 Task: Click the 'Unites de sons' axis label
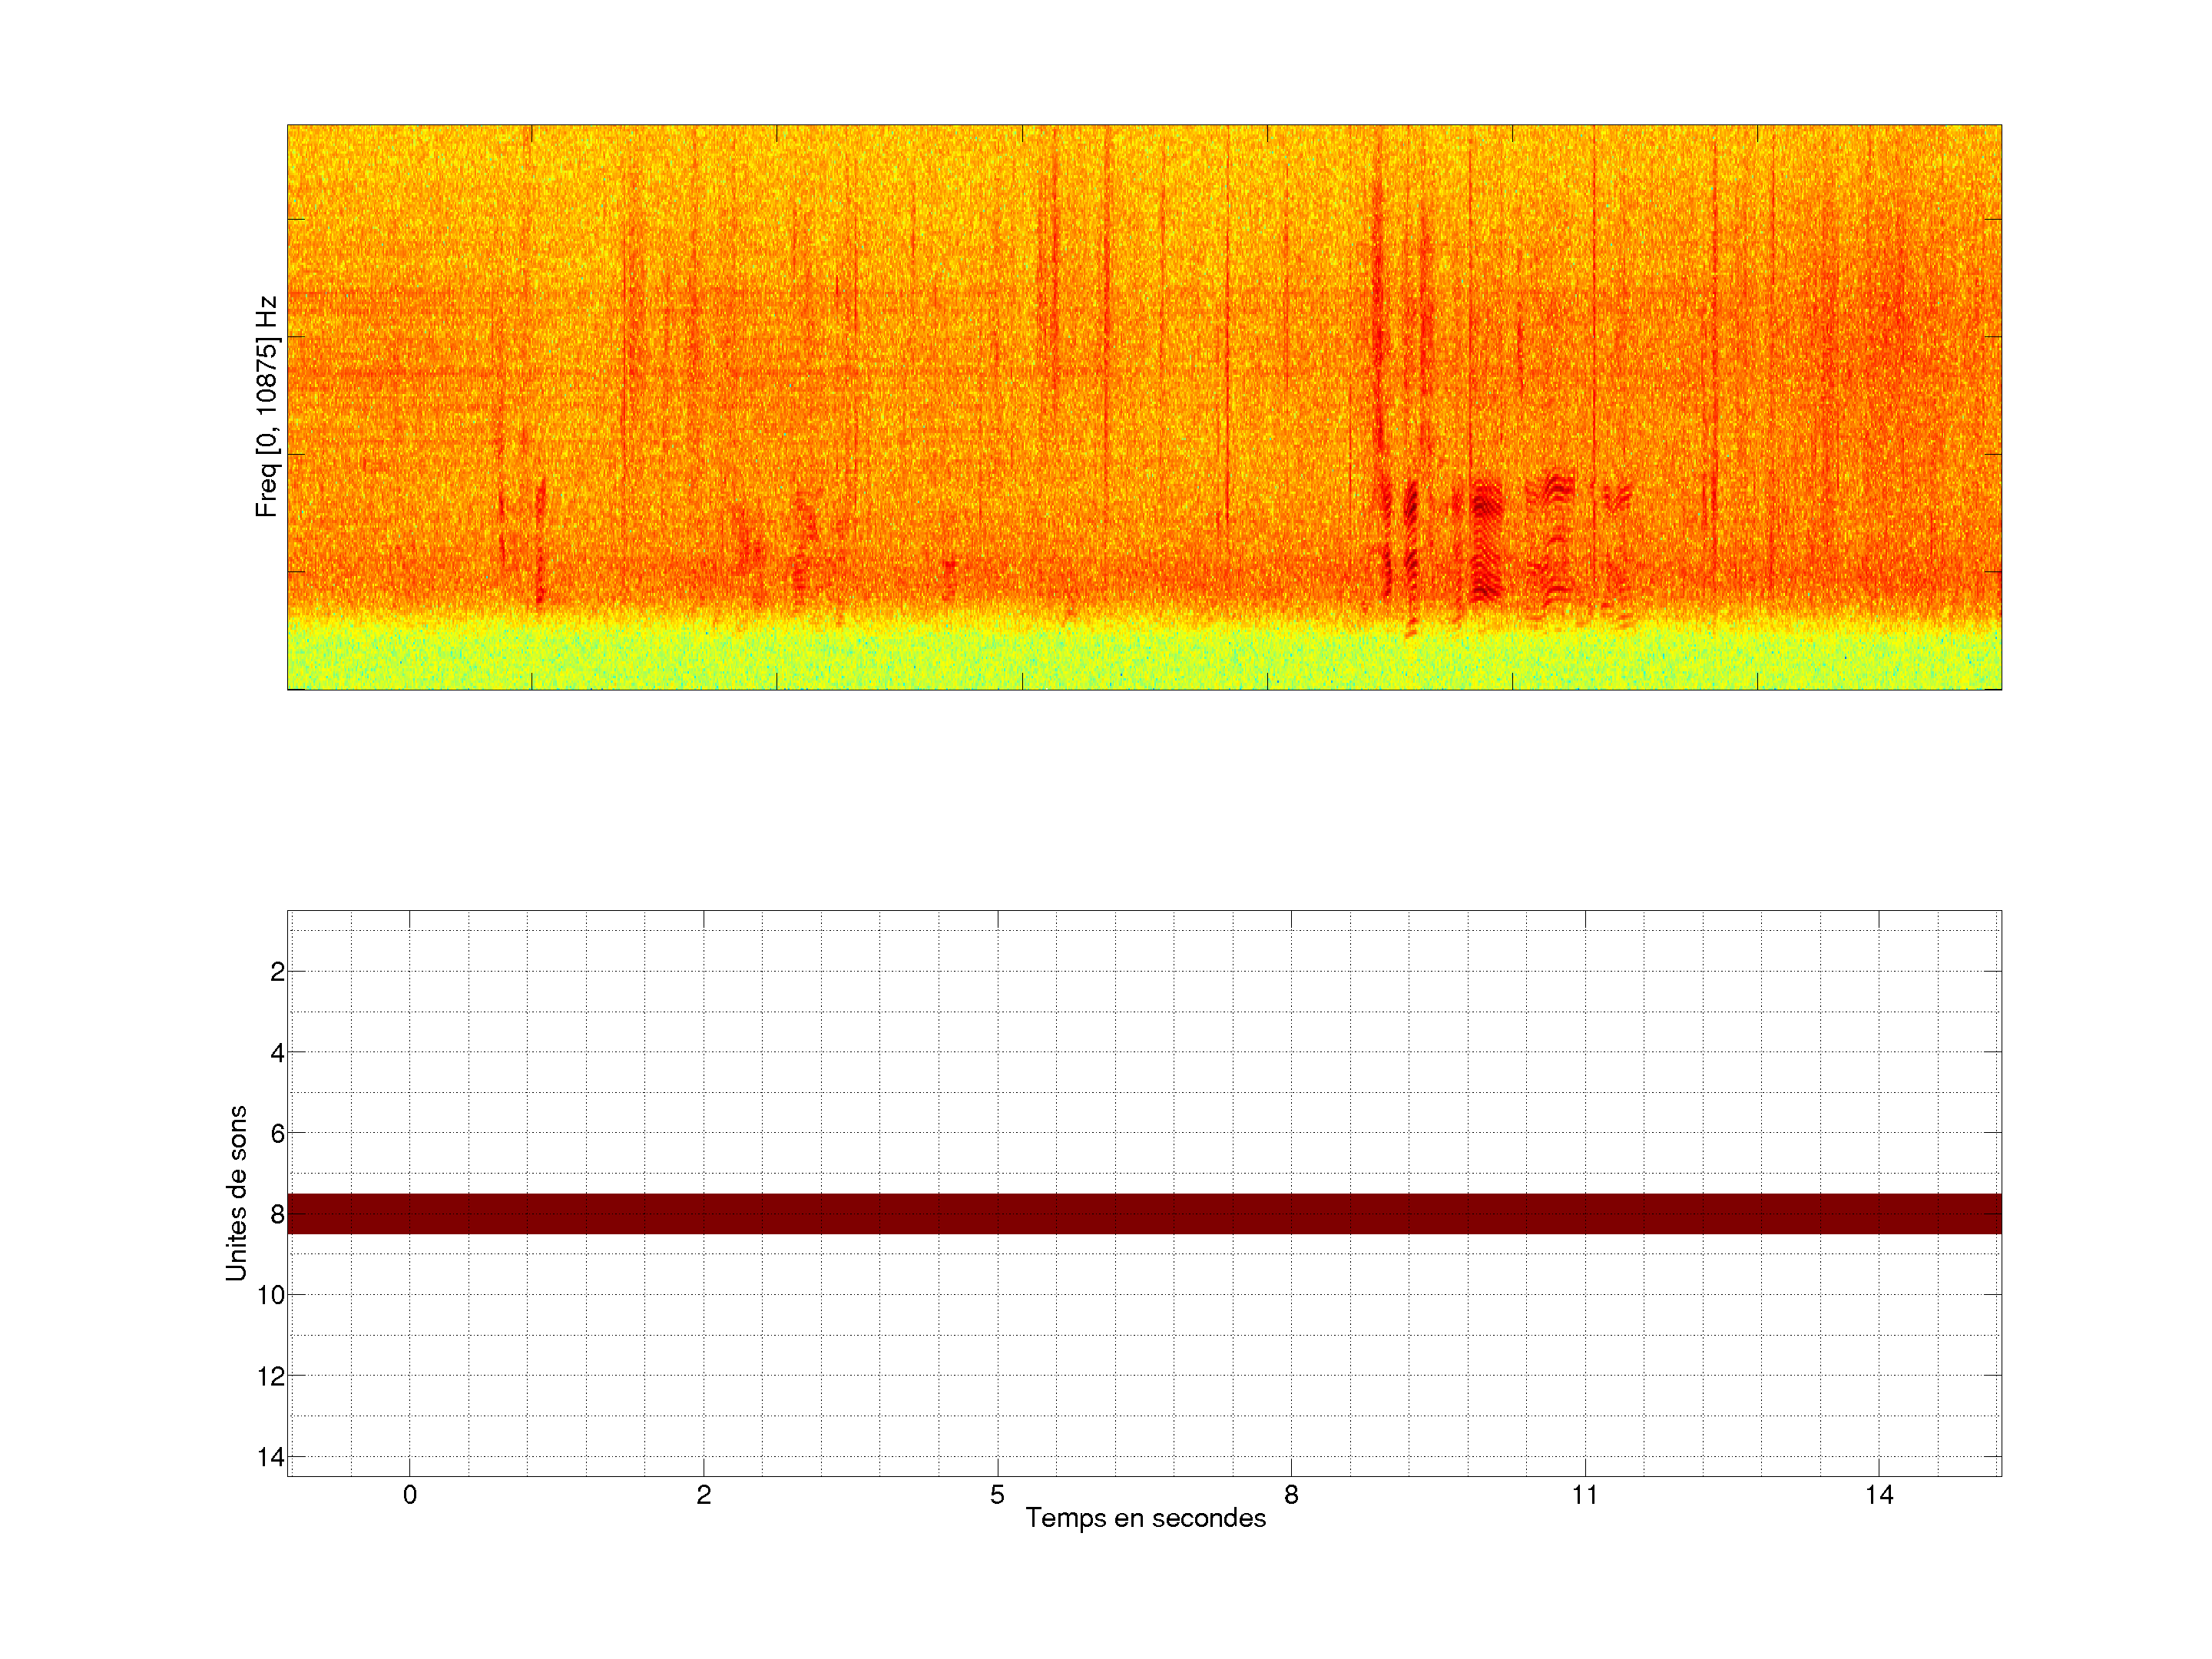click(x=236, y=1193)
